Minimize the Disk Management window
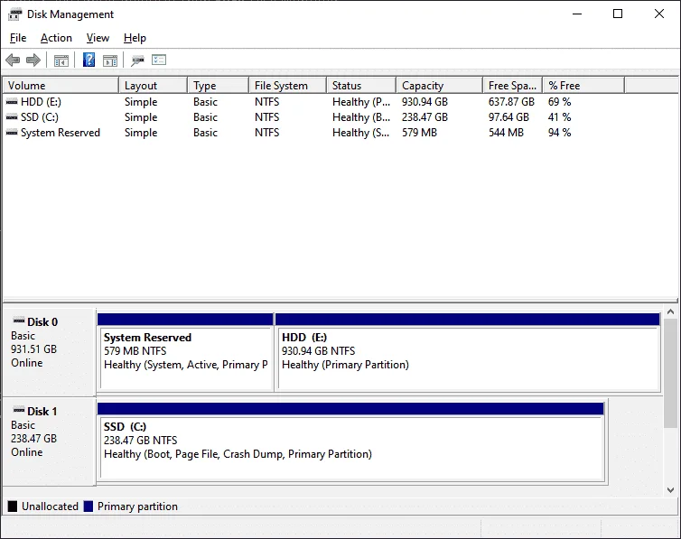The image size is (681, 539). (x=577, y=14)
